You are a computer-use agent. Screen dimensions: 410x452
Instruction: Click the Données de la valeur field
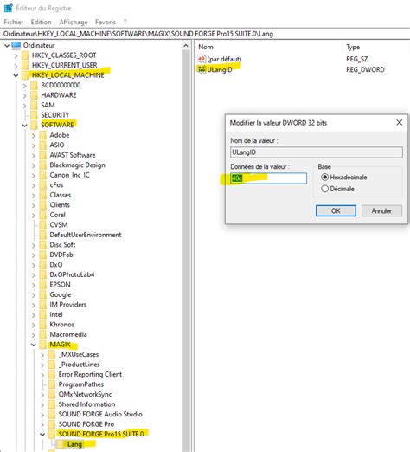pyautogui.click(x=268, y=178)
